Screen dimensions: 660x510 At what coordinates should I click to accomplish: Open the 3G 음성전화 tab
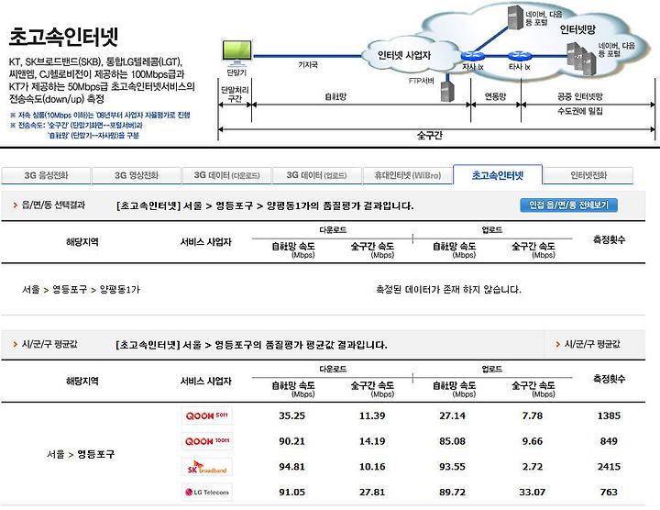point(46,175)
